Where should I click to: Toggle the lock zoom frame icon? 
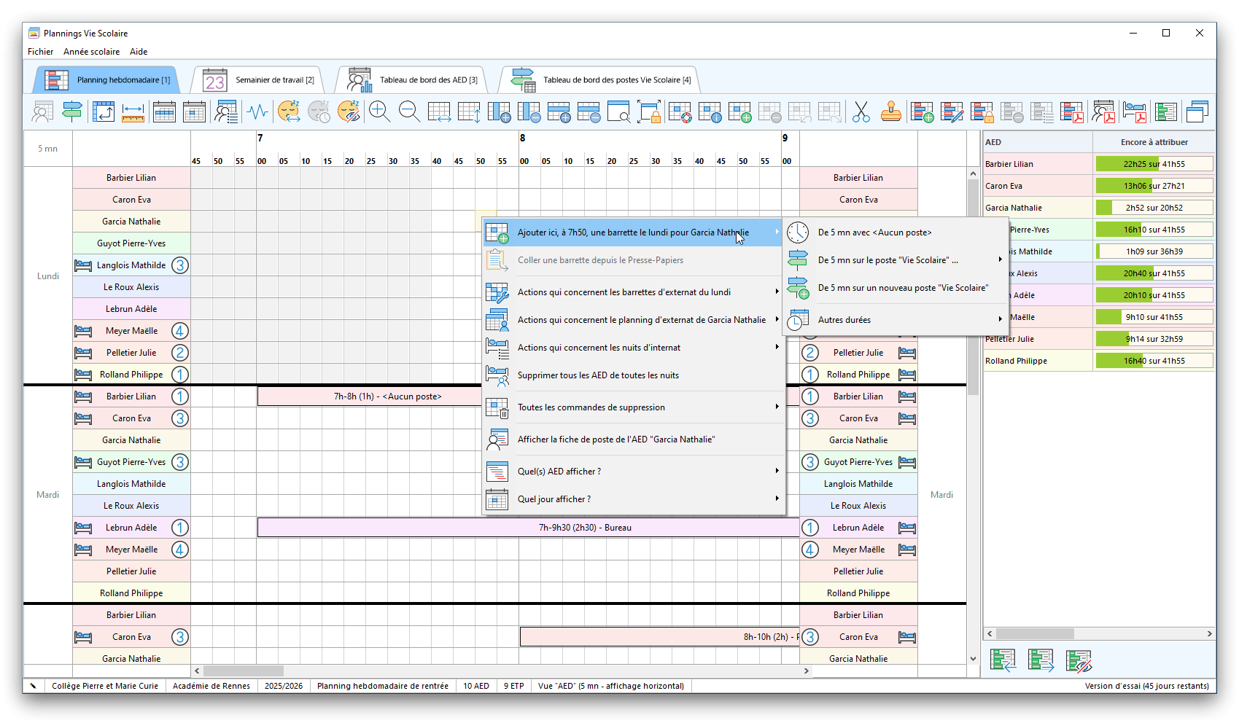pyautogui.click(x=648, y=112)
